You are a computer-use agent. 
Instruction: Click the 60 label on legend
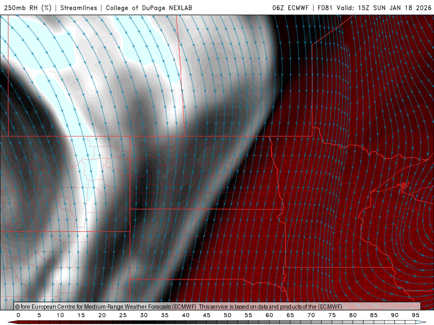click(x=269, y=315)
